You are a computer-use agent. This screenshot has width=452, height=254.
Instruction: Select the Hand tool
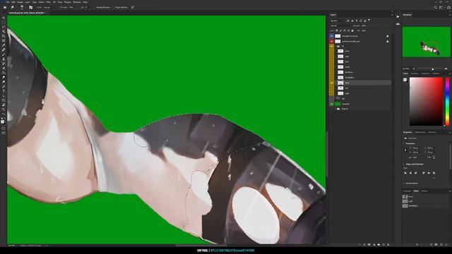pos(4,105)
